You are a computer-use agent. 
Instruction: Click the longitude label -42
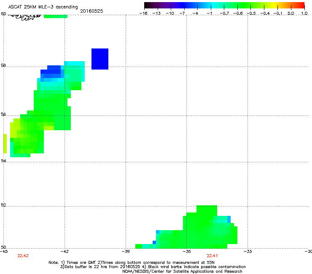(x=65, y=252)
